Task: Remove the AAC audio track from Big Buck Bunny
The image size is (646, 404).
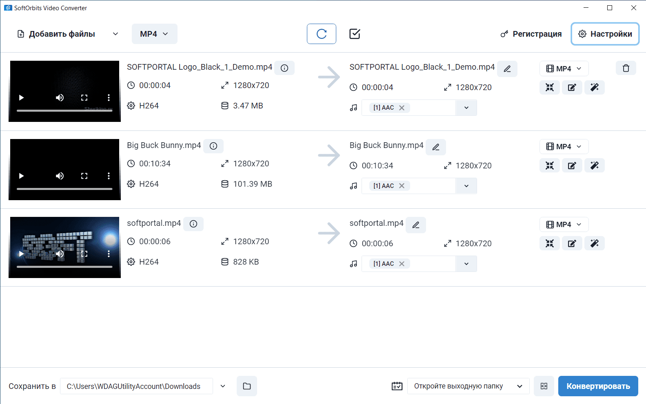Action: point(402,186)
